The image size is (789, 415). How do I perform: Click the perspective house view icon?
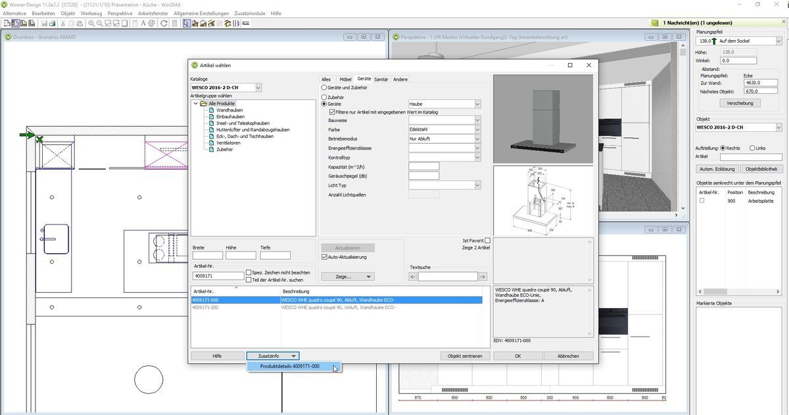click(195, 23)
